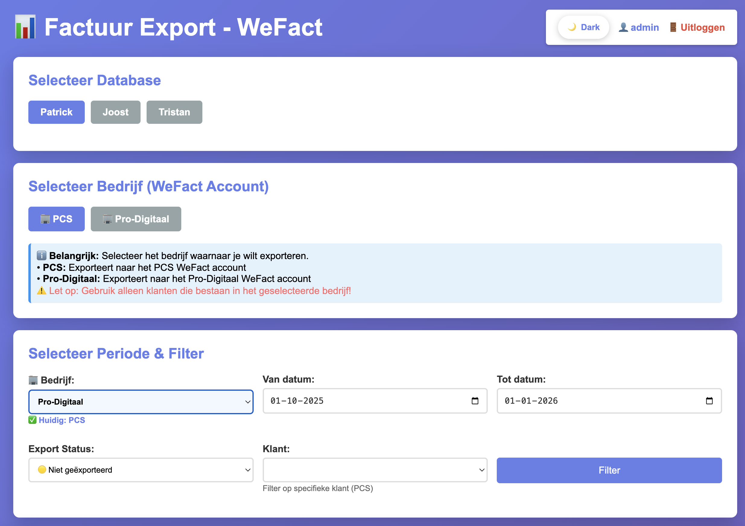The image size is (745, 526).
Task: Toggle Dark mode with moon button
Action: pos(583,27)
